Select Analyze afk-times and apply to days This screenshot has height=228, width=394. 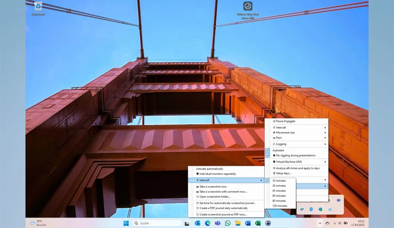click(296, 168)
